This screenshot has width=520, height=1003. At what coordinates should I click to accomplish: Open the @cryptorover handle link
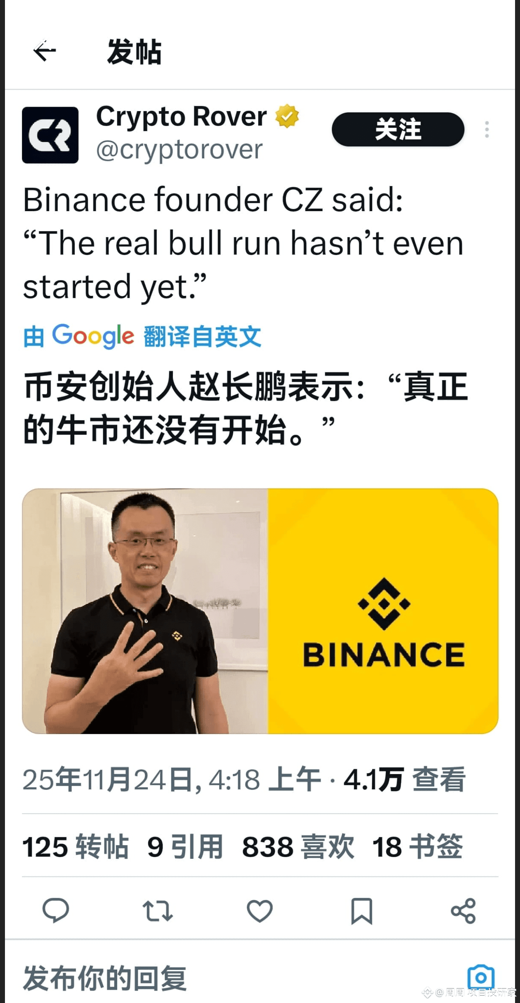point(180,150)
